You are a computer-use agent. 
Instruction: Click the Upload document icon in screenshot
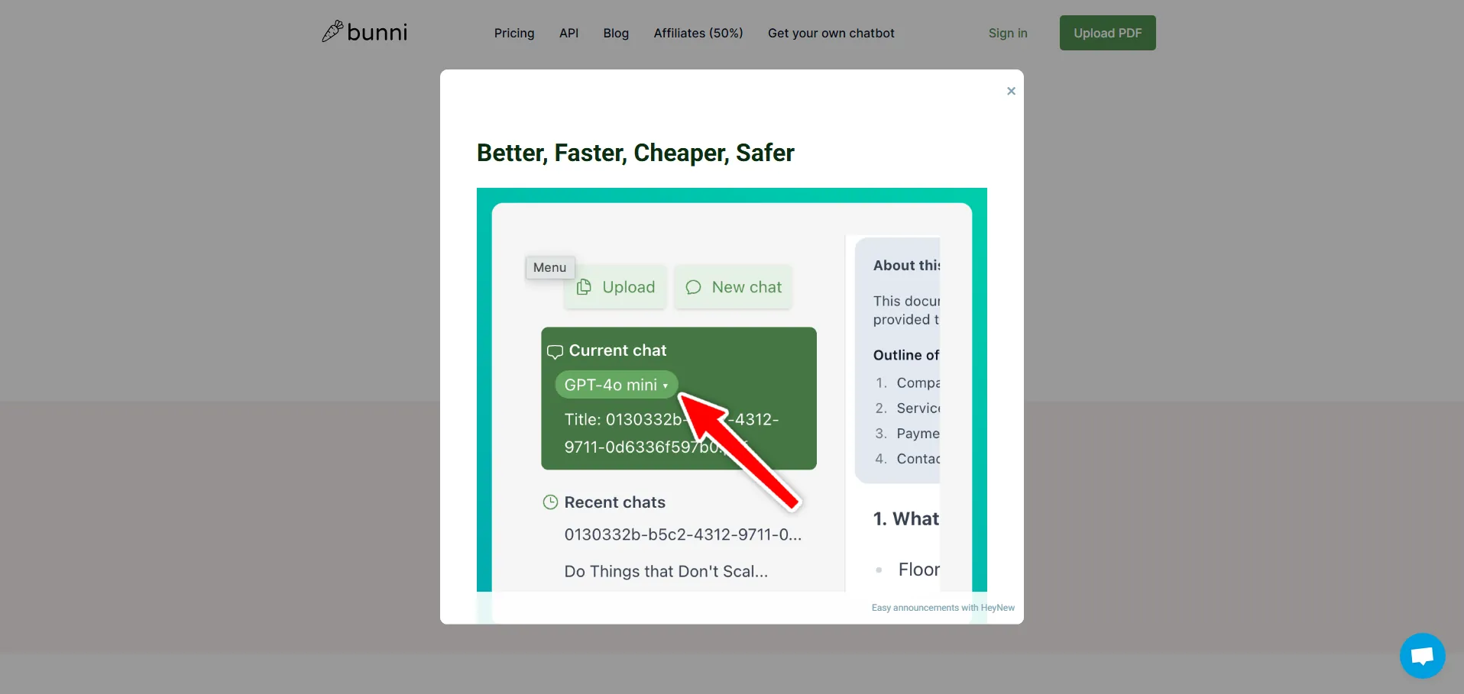585,287
